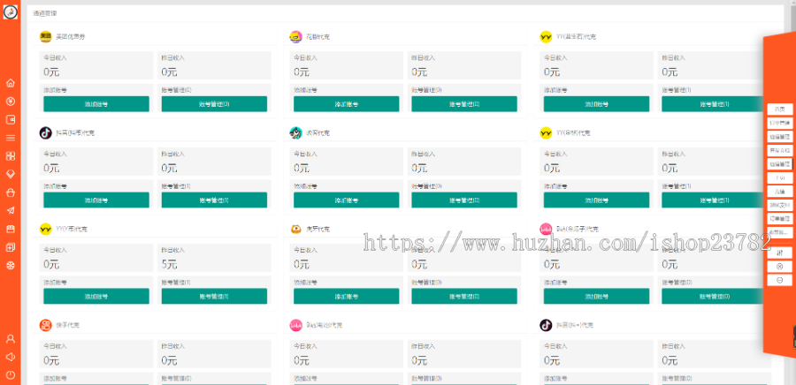Click 添加账号 button in 花呗代充 card
This screenshot has height=385, width=796.
coord(346,104)
